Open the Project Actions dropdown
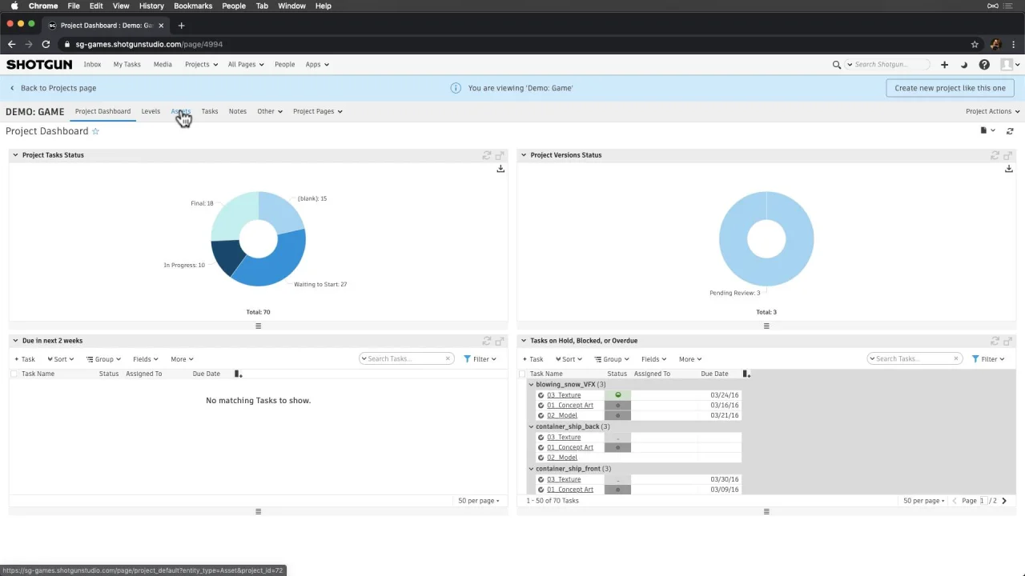This screenshot has height=576, width=1025. tap(993, 111)
